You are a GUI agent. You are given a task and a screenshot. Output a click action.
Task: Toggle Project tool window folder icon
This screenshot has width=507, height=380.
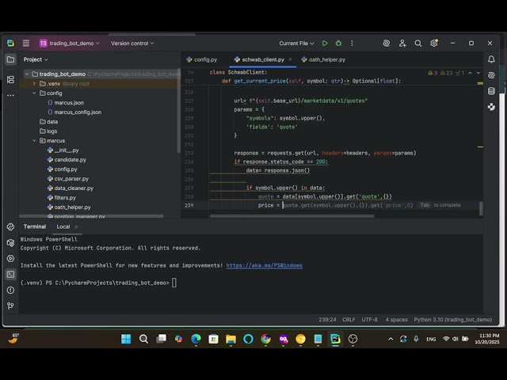pyautogui.click(x=10, y=59)
